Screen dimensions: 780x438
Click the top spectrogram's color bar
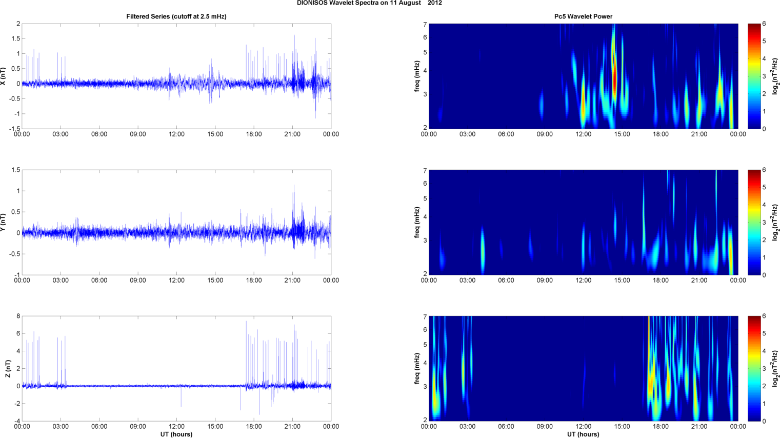(754, 76)
